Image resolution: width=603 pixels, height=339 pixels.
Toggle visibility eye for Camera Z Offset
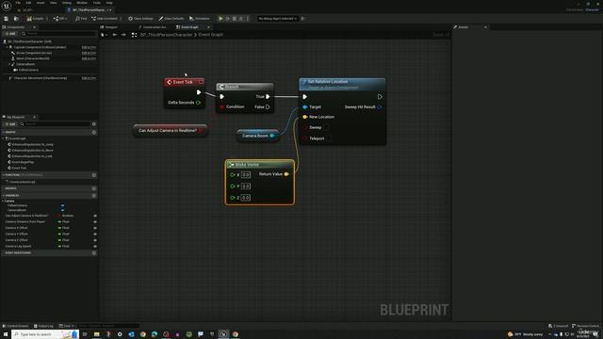click(x=95, y=240)
